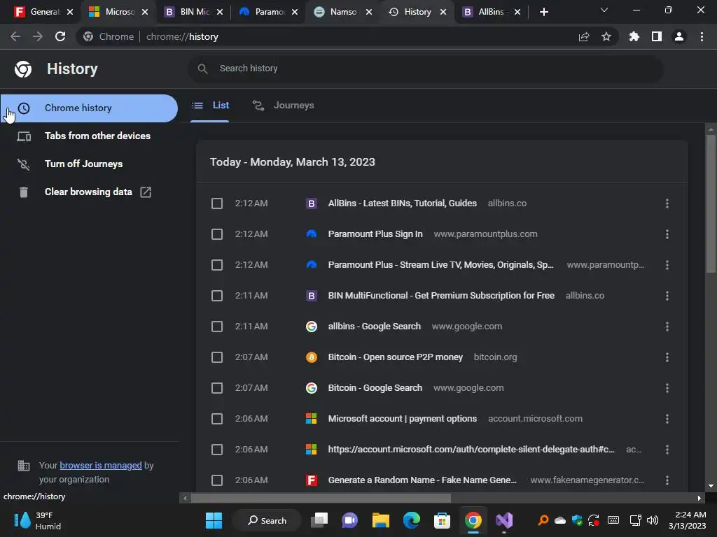Click volume icon in system tray
717x537 pixels.
pos(653,520)
